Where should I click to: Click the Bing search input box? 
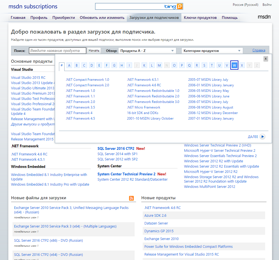130,7
